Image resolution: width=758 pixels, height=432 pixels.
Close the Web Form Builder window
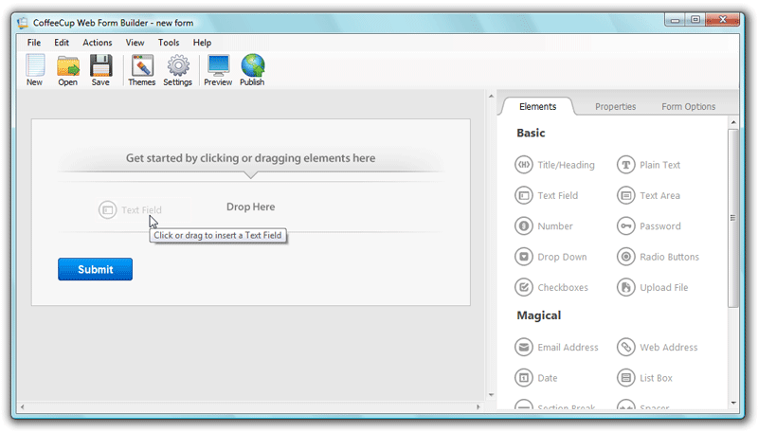click(x=723, y=20)
